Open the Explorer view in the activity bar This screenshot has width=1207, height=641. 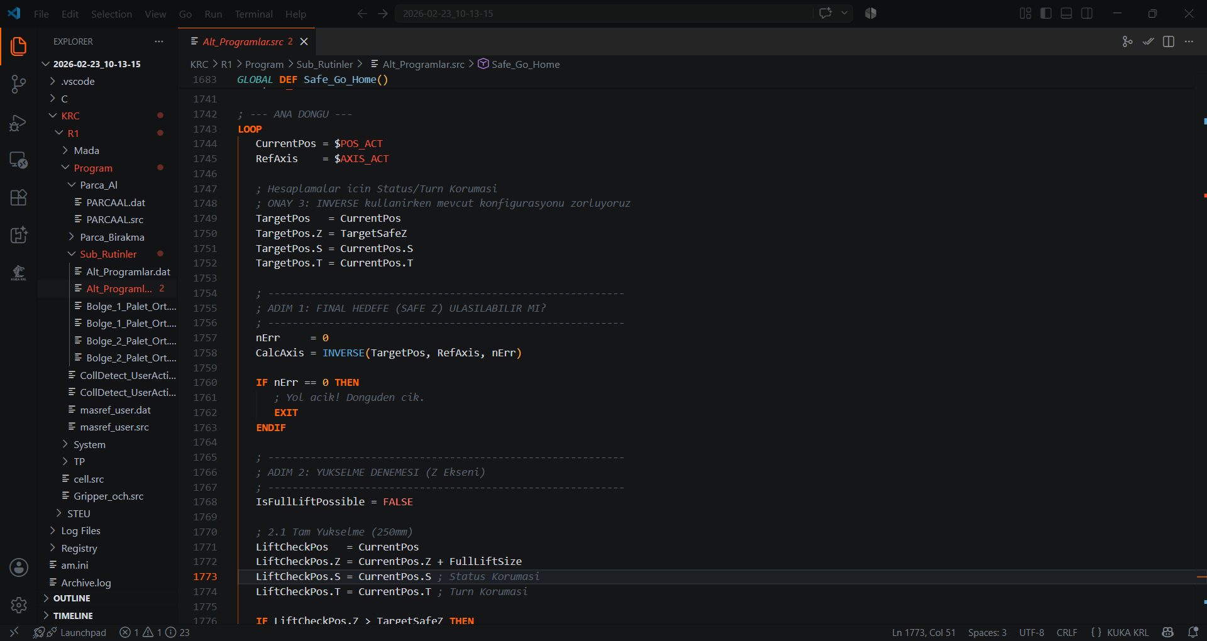point(19,46)
